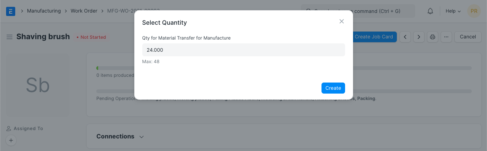The height and width of the screenshot is (151, 487).
Task: Click the Manufacturing breadcrumb
Action: tap(44, 11)
